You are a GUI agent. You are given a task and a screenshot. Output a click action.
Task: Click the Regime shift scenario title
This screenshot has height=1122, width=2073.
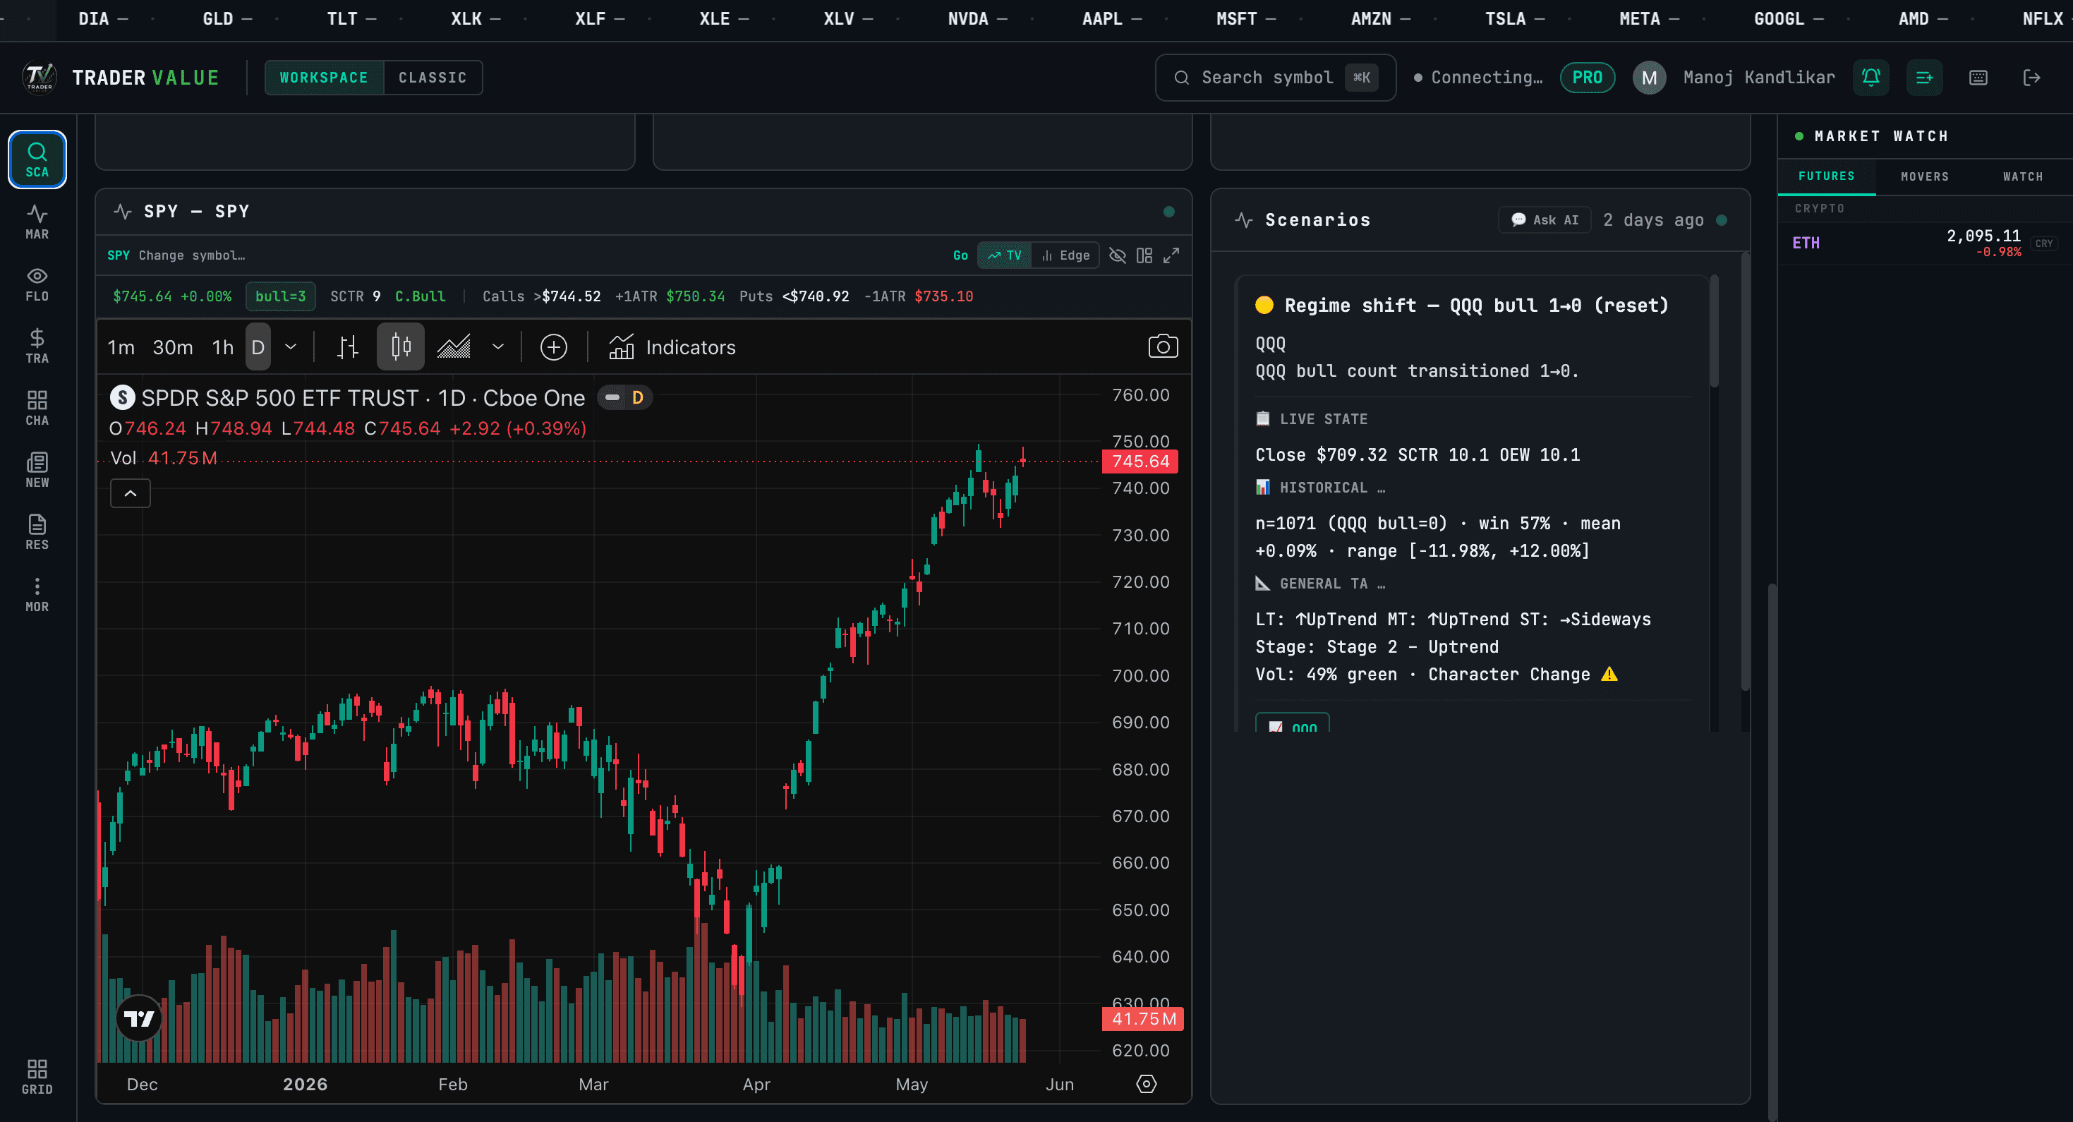1476,305
